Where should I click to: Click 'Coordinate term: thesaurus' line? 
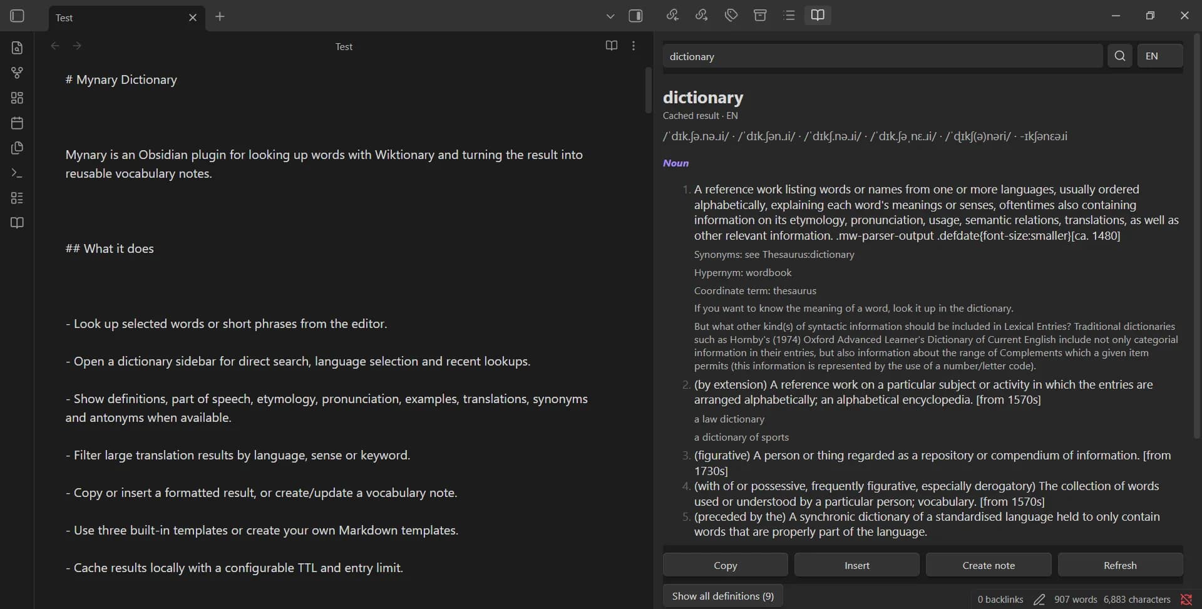click(755, 291)
